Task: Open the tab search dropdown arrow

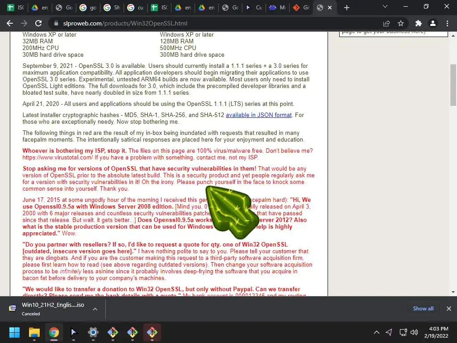Action: (x=385, y=6)
